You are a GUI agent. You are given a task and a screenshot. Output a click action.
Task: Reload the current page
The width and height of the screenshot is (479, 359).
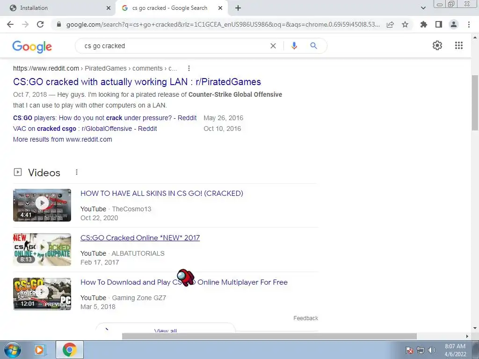(x=40, y=24)
